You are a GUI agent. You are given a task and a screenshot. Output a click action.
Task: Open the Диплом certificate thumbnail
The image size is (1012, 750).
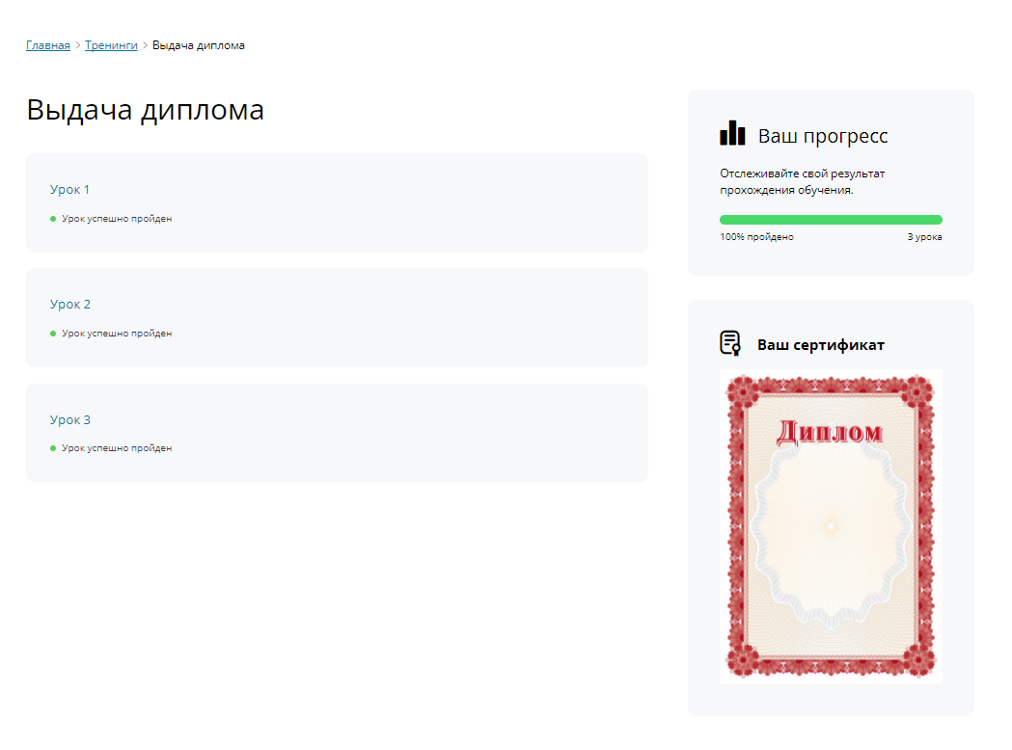(831, 526)
